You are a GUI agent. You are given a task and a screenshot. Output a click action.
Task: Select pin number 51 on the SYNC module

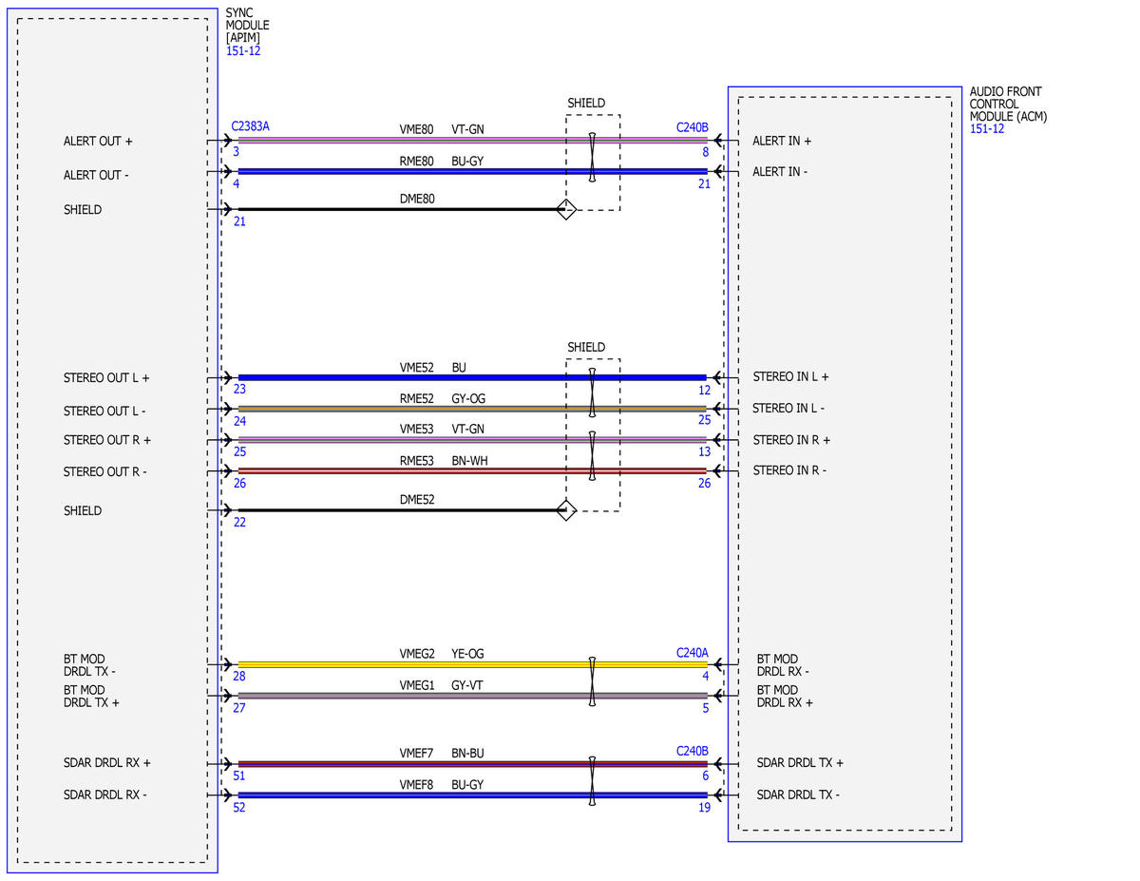click(x=238, y=776)
